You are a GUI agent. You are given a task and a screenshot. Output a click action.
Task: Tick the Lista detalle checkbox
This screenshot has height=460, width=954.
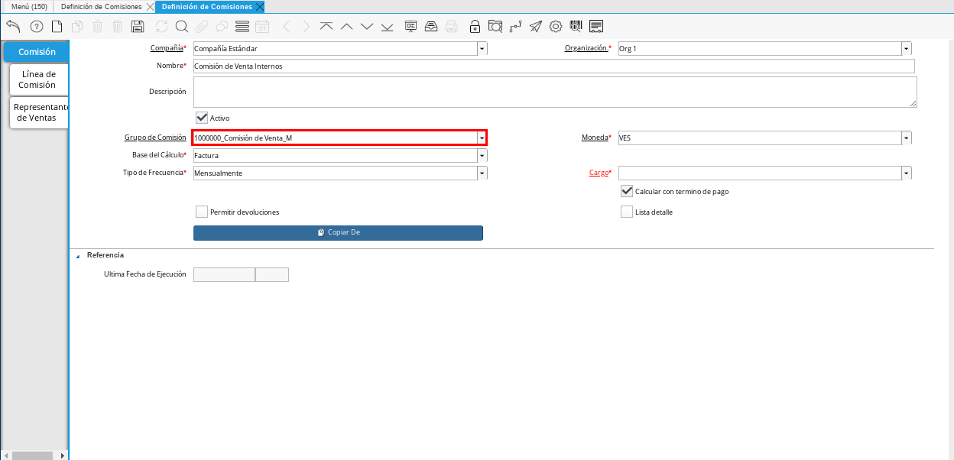point(627,212)
